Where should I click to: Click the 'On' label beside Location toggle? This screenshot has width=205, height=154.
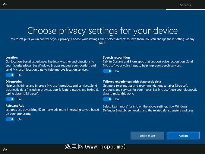[20, 75]
